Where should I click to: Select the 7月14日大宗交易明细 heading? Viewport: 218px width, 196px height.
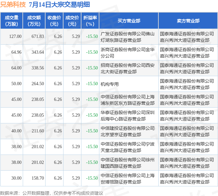click(x=59, y=4)
